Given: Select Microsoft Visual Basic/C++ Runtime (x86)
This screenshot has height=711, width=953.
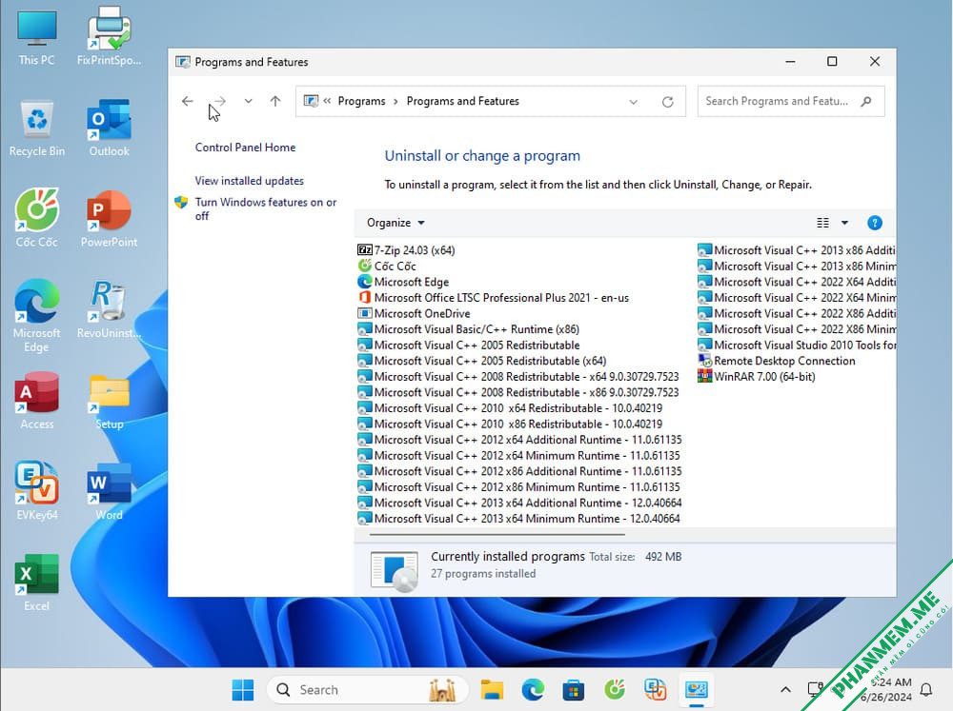Looking at the screenshot, I should point(469,329).
